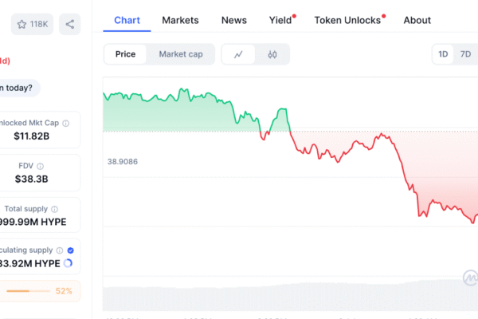The width and height of the screenshot is (478, 319).
Task: Click Unlocked Mkt Cap info icon
Action: click(65, 123)
